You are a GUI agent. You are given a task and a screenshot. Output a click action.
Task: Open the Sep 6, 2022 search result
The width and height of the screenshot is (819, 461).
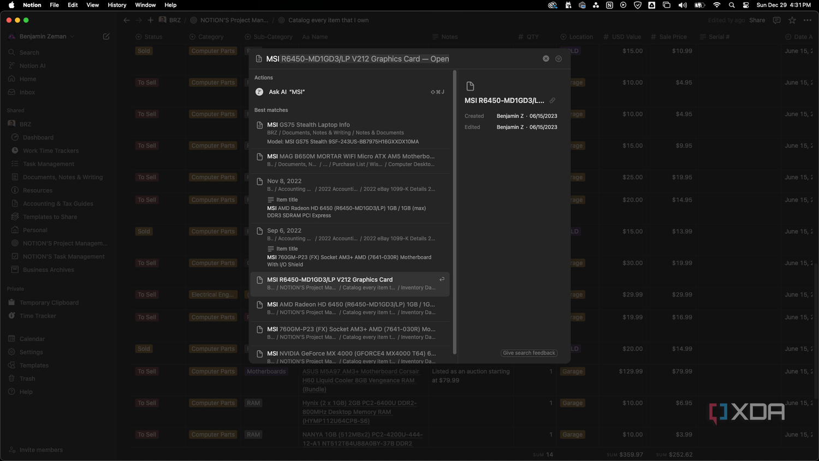[x=349, y=247]
